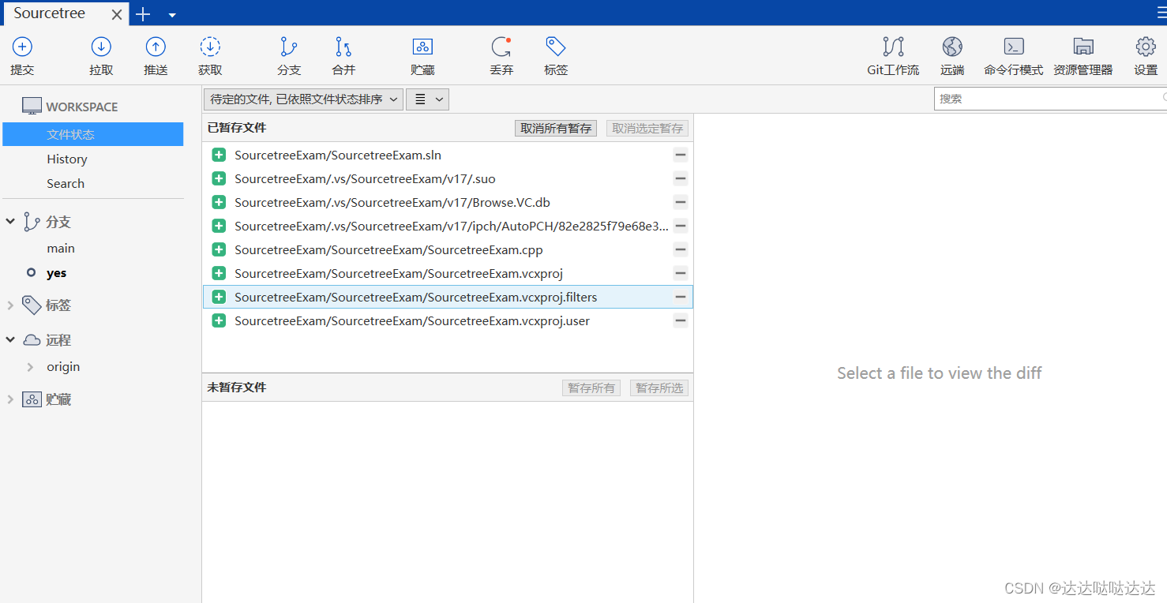Open 命令行模式 terminal icon
Image resolution: width=1167 pixels, height=603 pixels.
click(x=1014, y=47)
